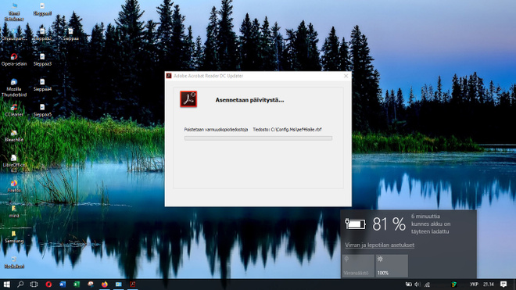The height and width of the screenshot is (290, 516).
Task: Click the green key tray icon
Action: [454, 285]
